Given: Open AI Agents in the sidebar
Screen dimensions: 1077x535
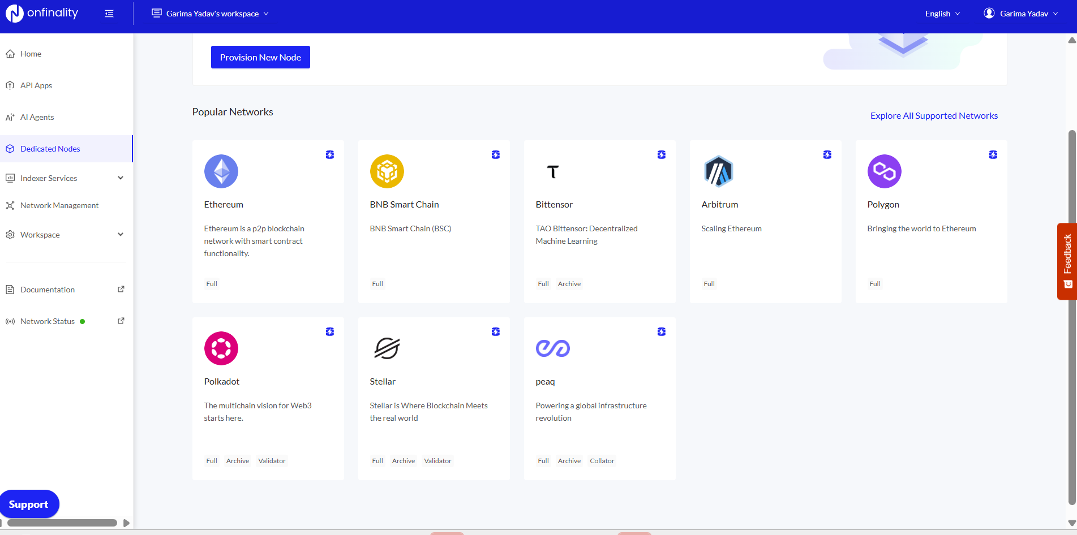Looking at the screenshot, I should click(66, 117).
